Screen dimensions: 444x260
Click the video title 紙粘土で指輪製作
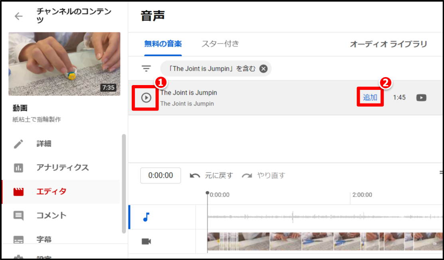coord(36,119)
